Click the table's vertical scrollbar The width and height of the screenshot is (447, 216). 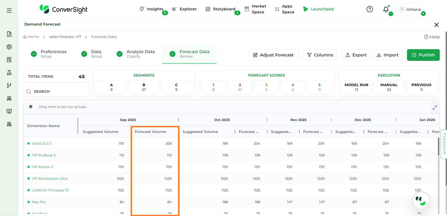tap(439, 146)
